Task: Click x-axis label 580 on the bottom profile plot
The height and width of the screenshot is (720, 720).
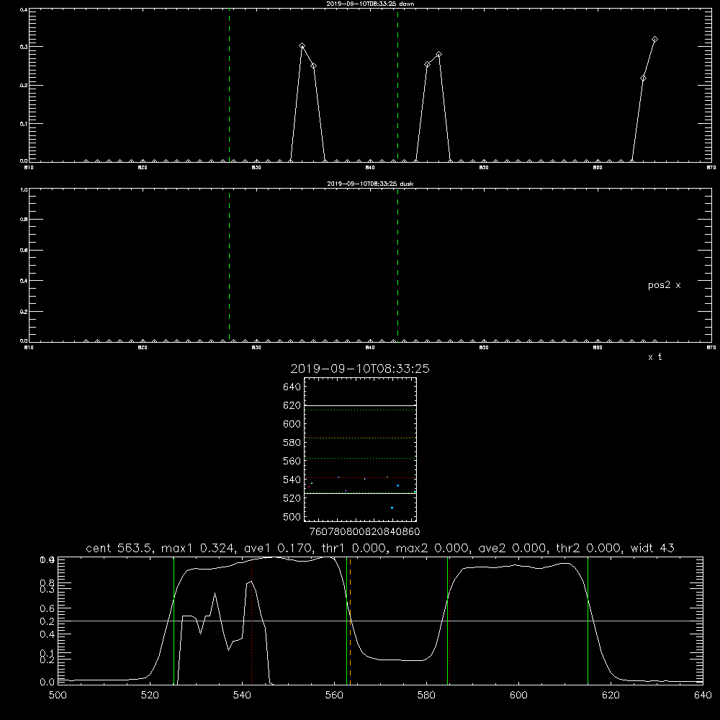Action: (x=426, y=696)
